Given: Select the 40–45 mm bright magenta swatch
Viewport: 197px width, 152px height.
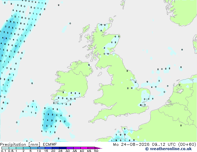Looking at the screenshot, I should click(x=84, y=148).
